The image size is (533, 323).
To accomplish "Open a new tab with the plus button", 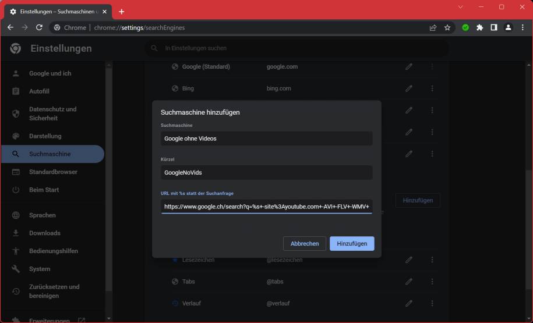I will [121, 12].
